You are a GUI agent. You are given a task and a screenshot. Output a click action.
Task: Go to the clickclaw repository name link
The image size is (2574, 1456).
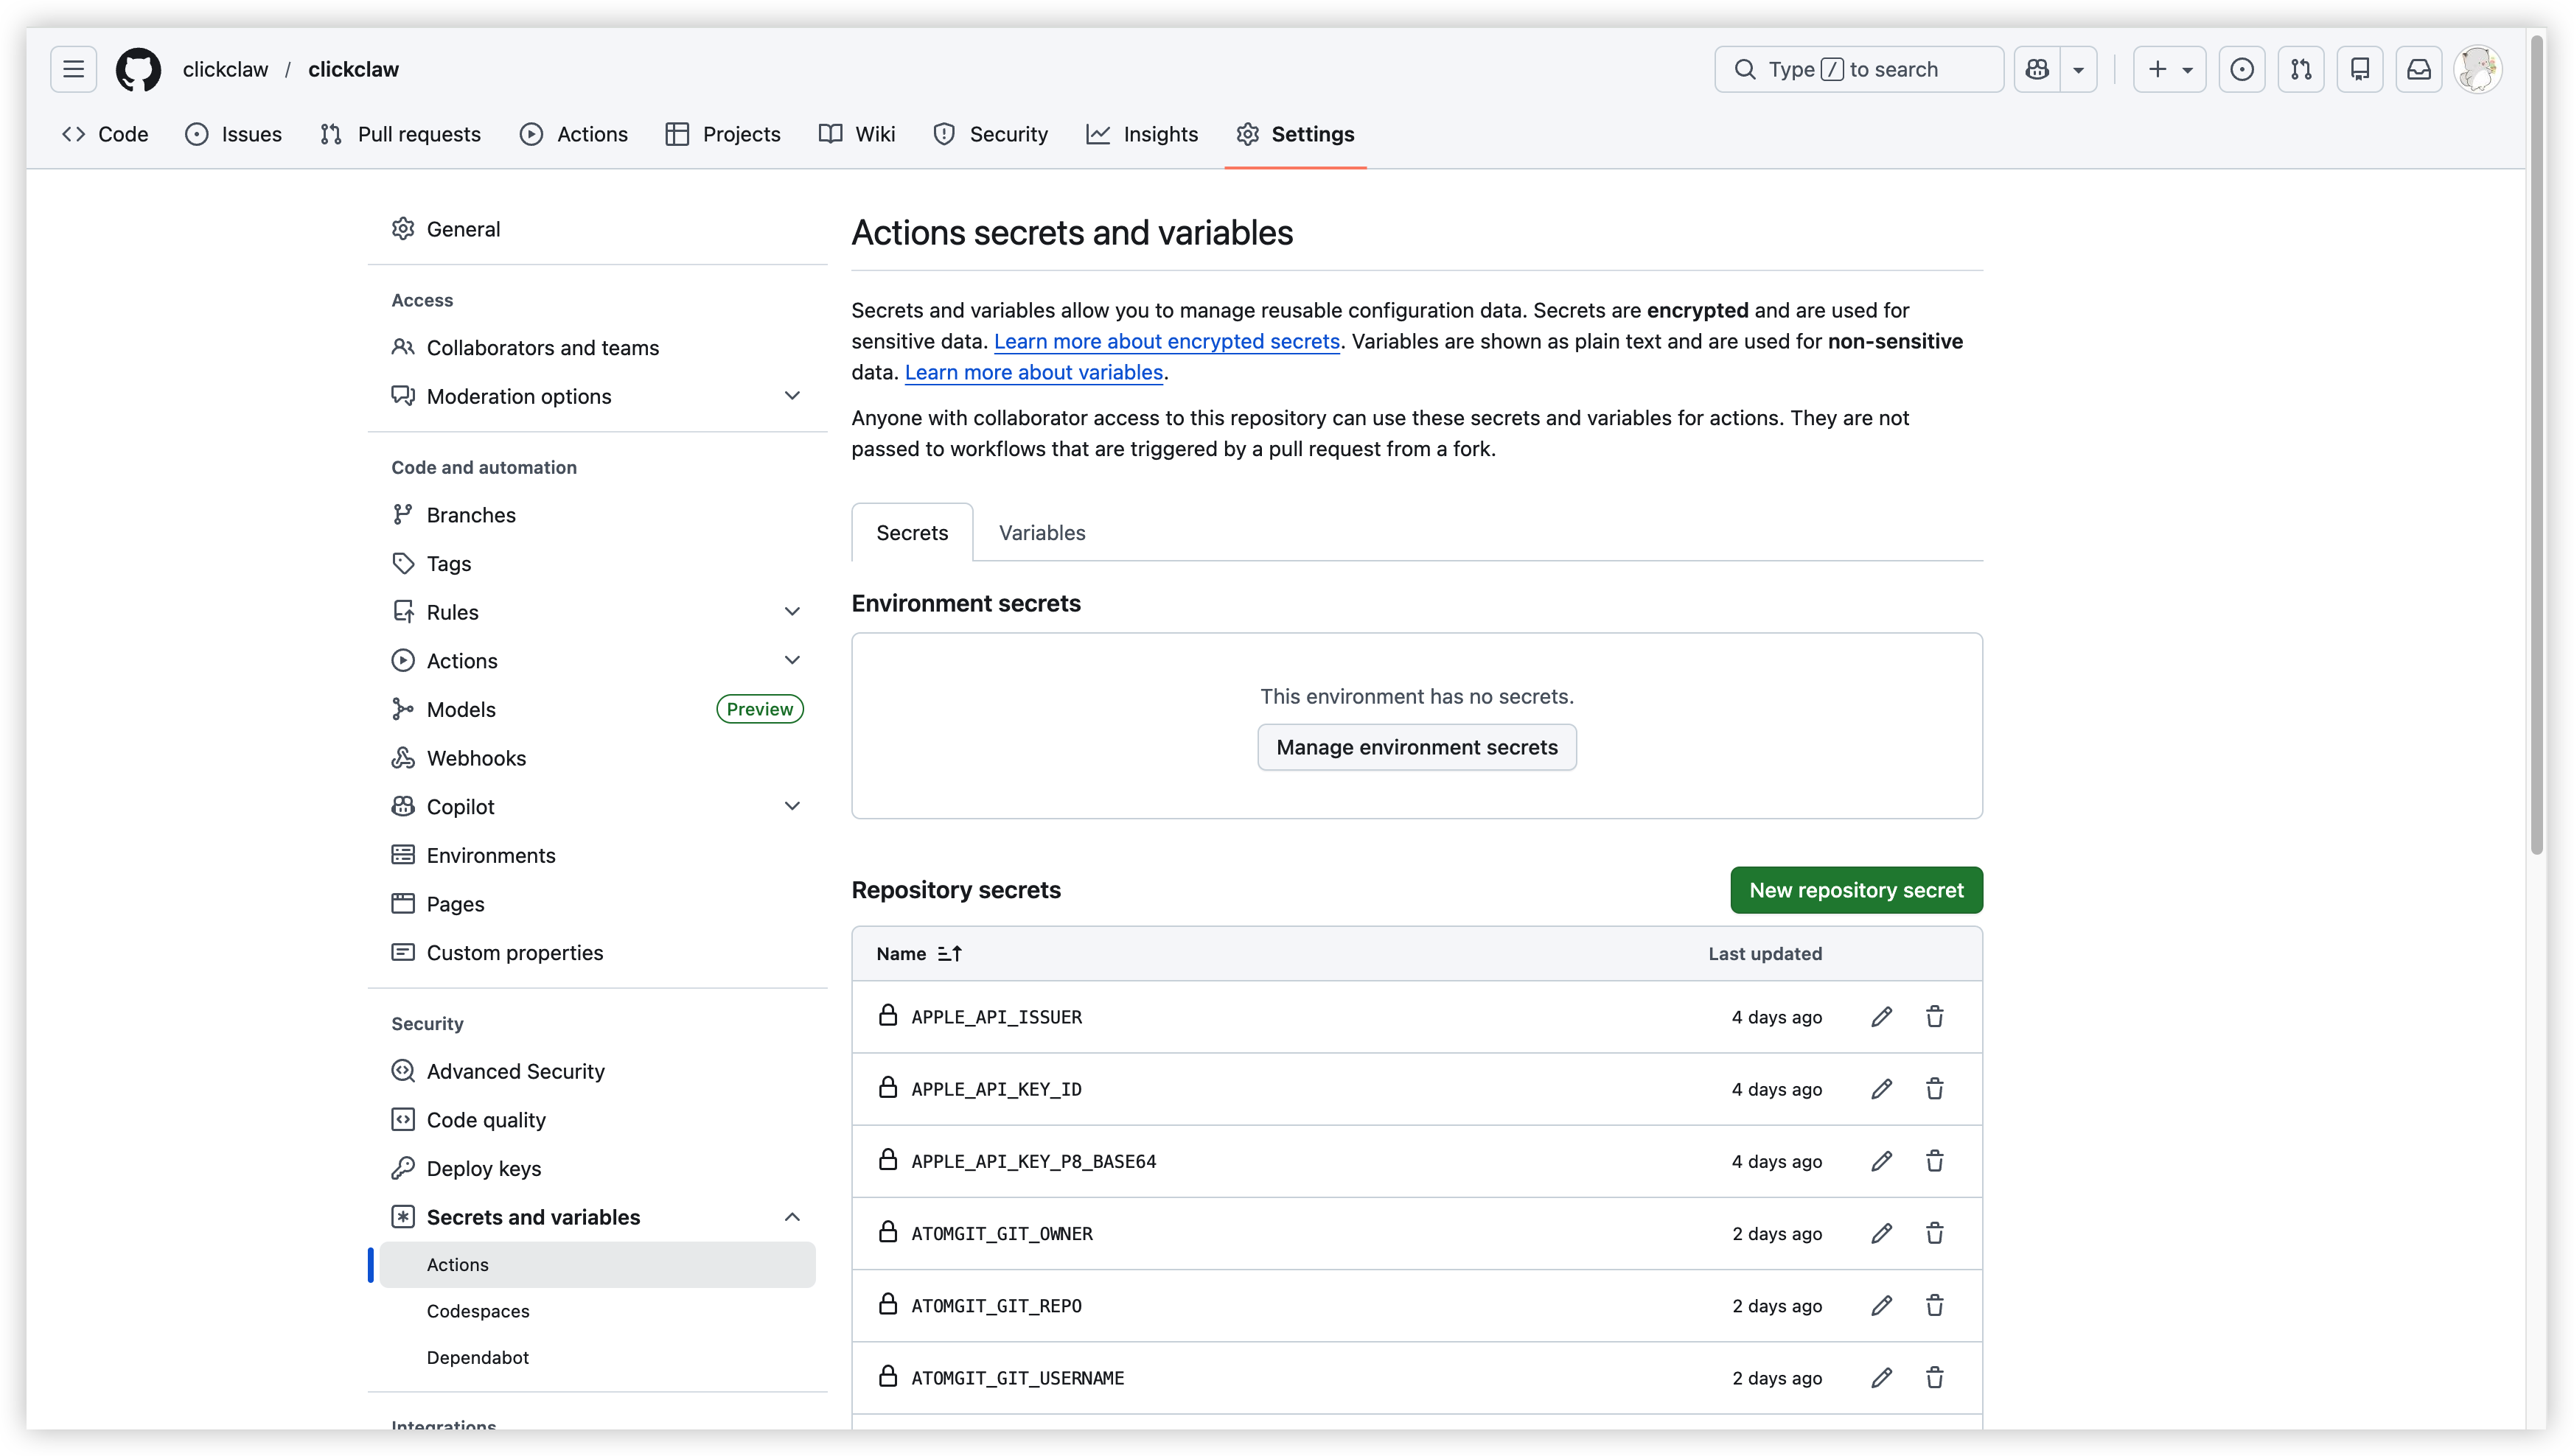click(x=353, y=69)
